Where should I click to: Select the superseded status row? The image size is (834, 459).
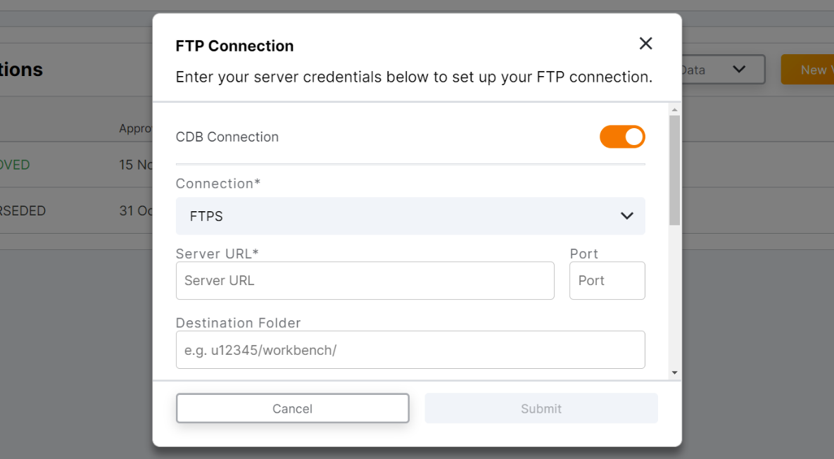(x=23, y=210)
